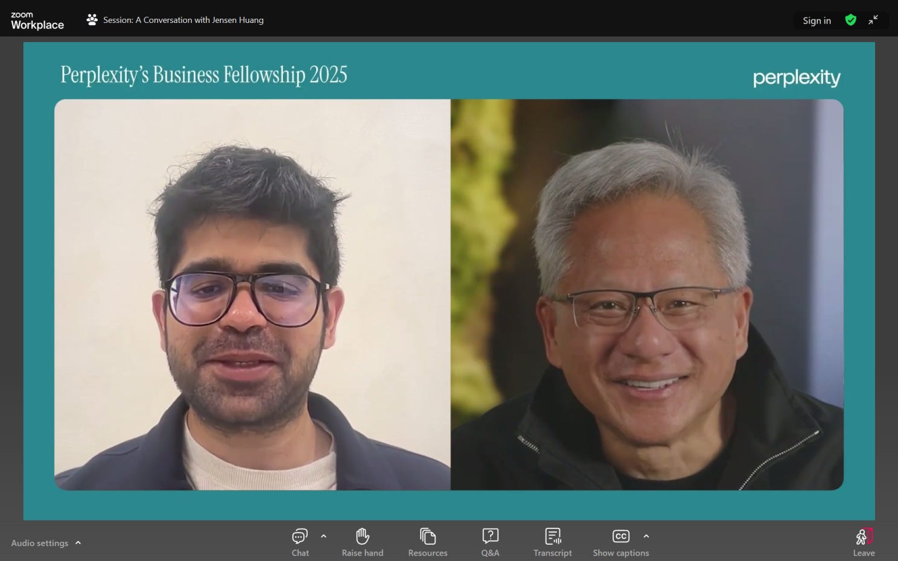Click the Zoom Workplace logo
The width and height of the screenshot is (898, 561).
(37, 21)
